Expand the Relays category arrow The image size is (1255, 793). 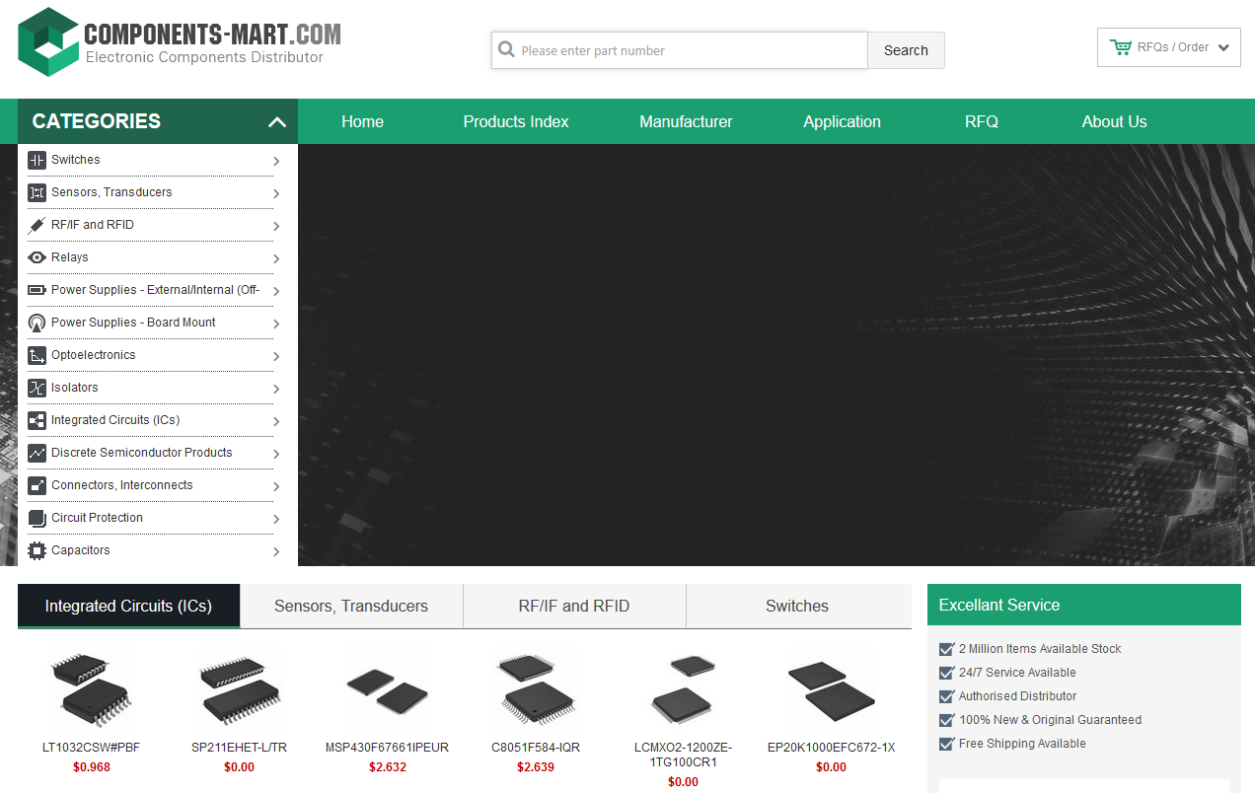(276, 258)
